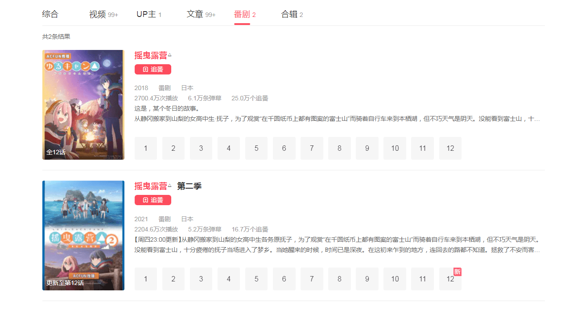Play episode 5 of 第二季
Screen dimensions: 577x318
[x=256, y=279]
